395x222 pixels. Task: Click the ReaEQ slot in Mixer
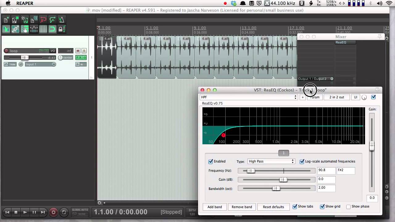pyautogui.click(x=345, y=43)
